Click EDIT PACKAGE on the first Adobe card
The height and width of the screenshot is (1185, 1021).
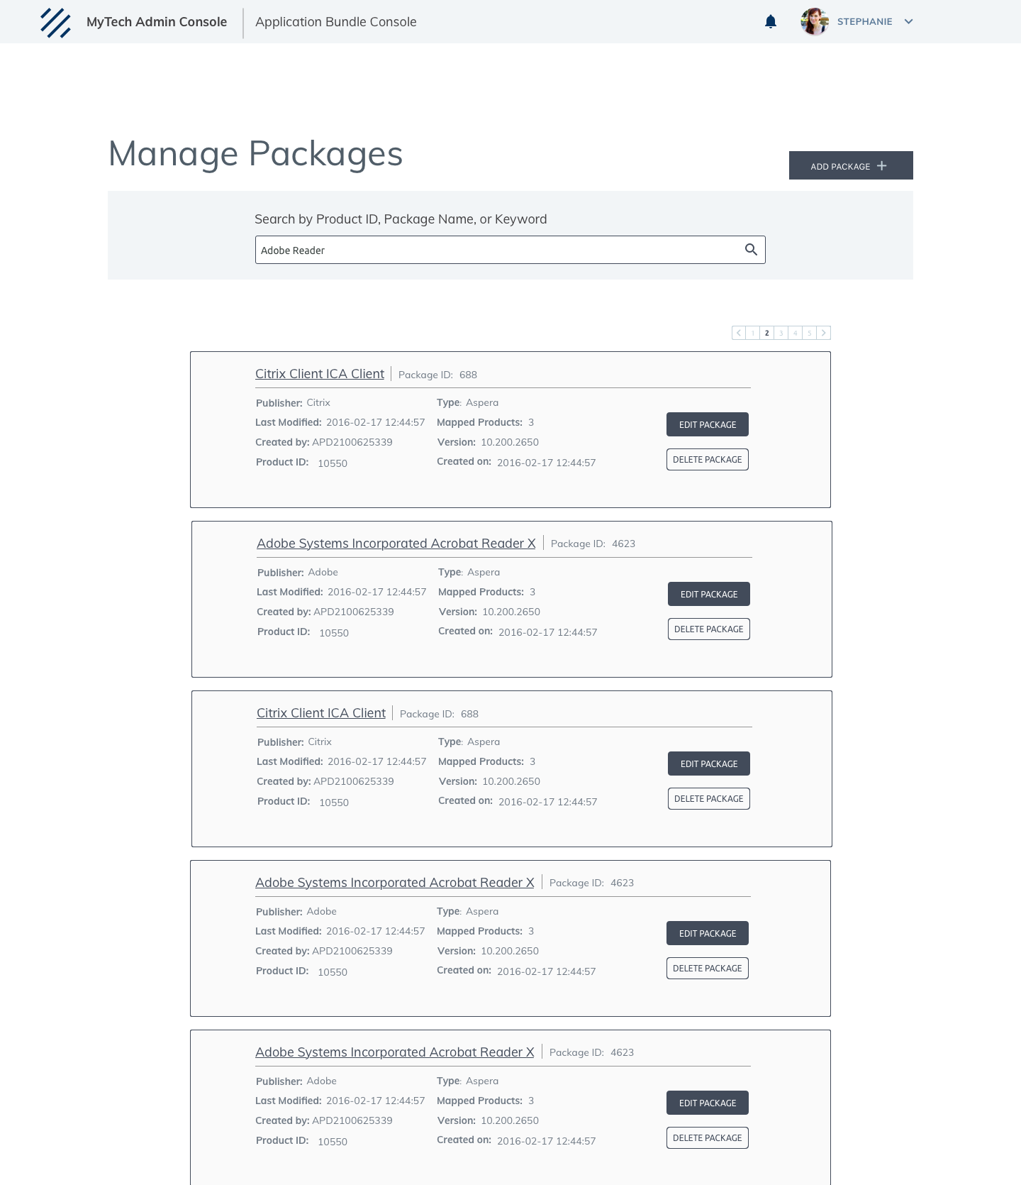(x=709, y=594)
